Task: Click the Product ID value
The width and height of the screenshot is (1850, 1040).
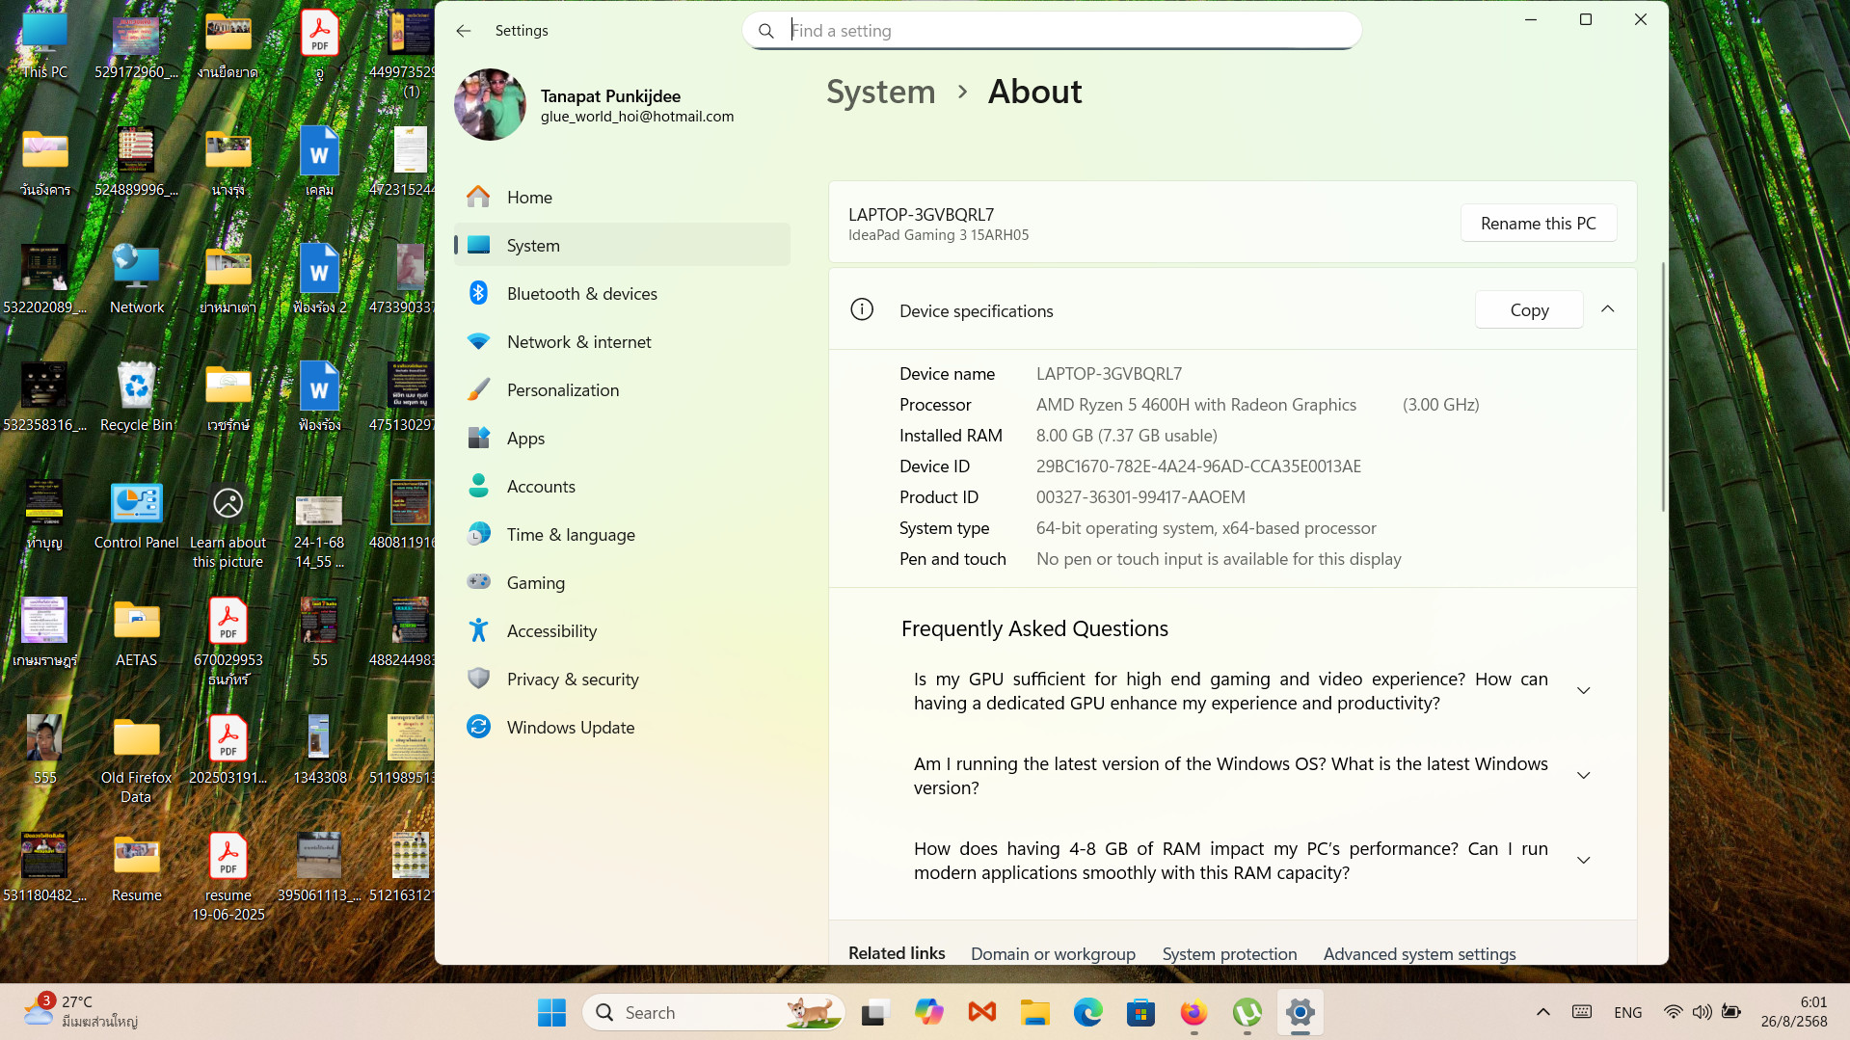Action: 1140,497
